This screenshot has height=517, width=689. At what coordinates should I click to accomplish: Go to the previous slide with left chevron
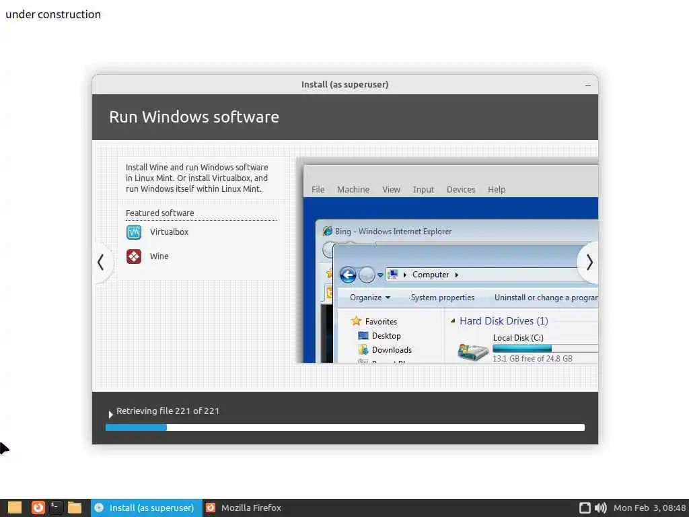pos(101,263)
